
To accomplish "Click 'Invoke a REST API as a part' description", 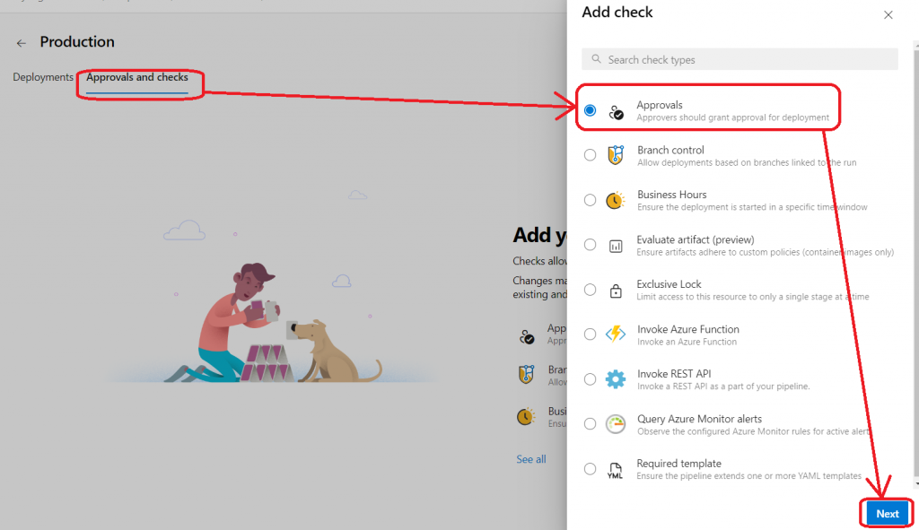I will (x=723, y=387).
